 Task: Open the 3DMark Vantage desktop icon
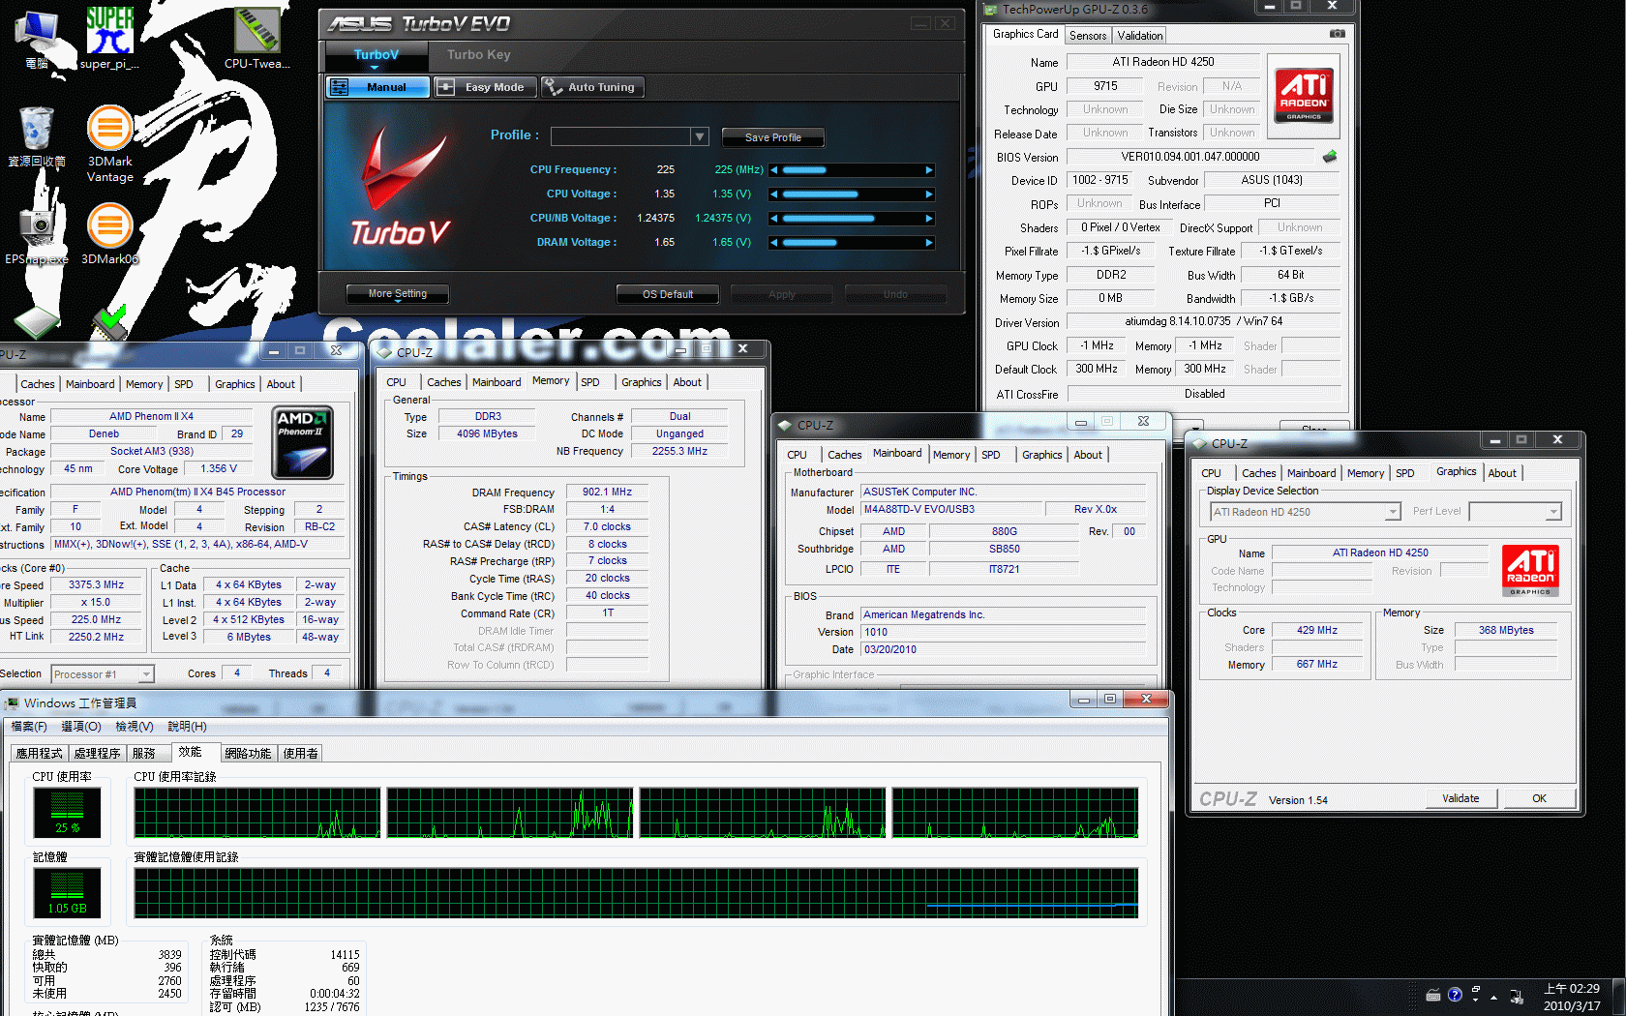pyautogui.click(x=110, y=143)
